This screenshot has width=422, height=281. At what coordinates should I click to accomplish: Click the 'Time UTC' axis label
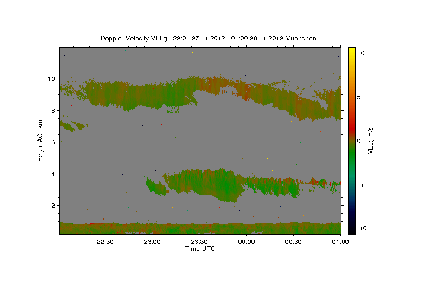pos(200,249)
